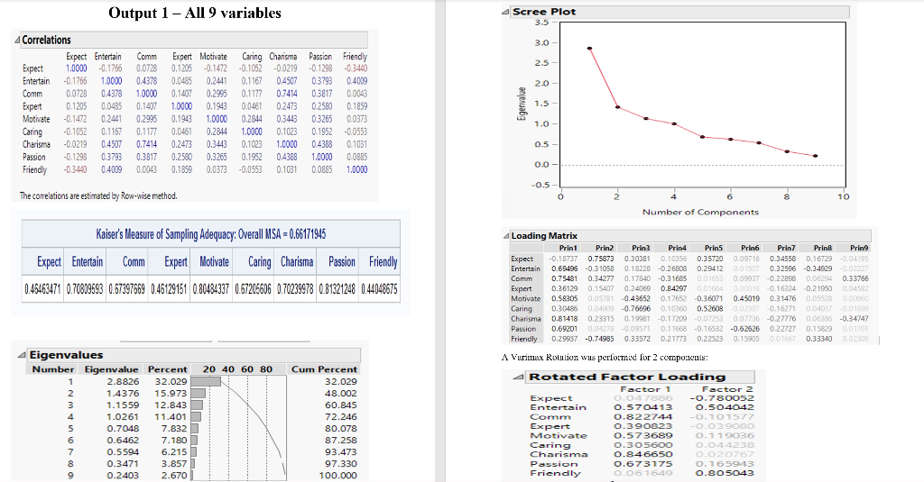
Task: Click loading value -0.76696 for Caring
Action: point(636,309)
